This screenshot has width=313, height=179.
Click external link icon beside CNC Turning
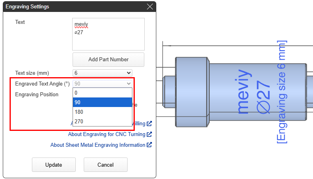click(x=149, y=134)
